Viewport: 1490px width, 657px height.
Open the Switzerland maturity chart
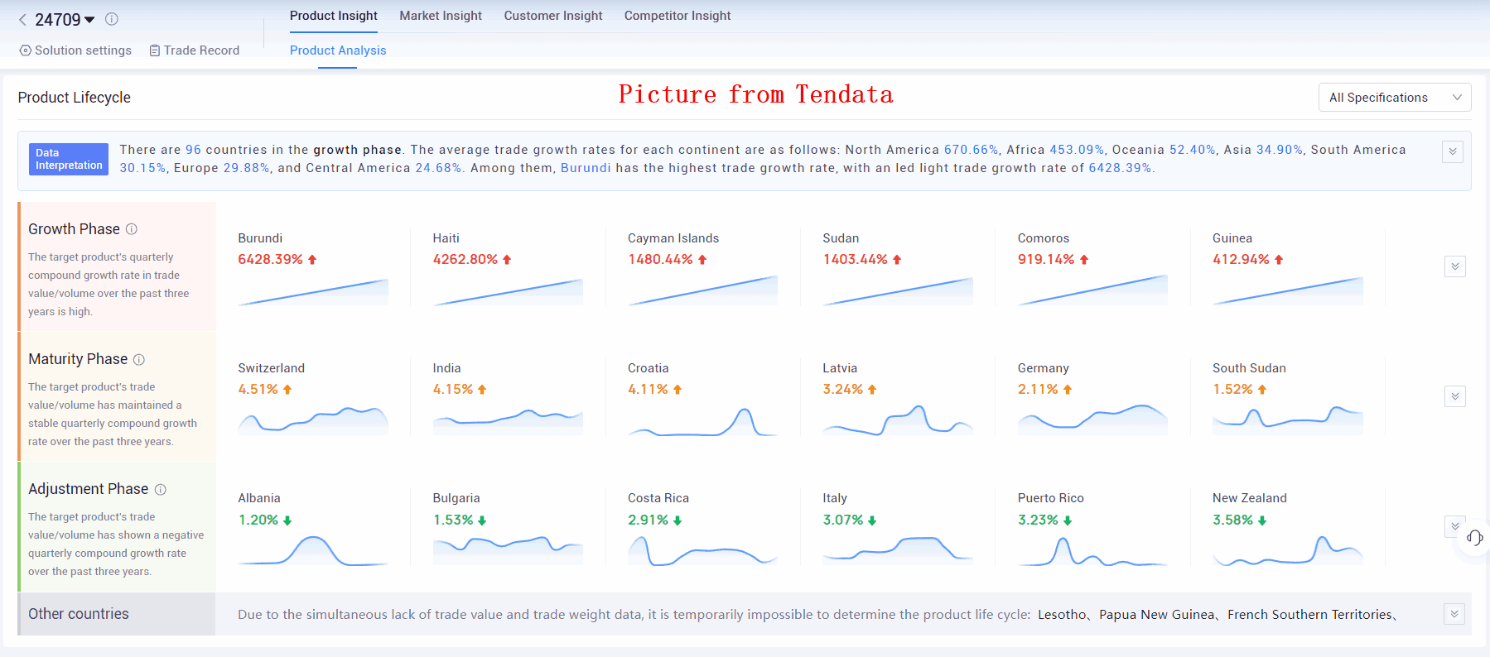pyautogui.click(x=313, y=420)
